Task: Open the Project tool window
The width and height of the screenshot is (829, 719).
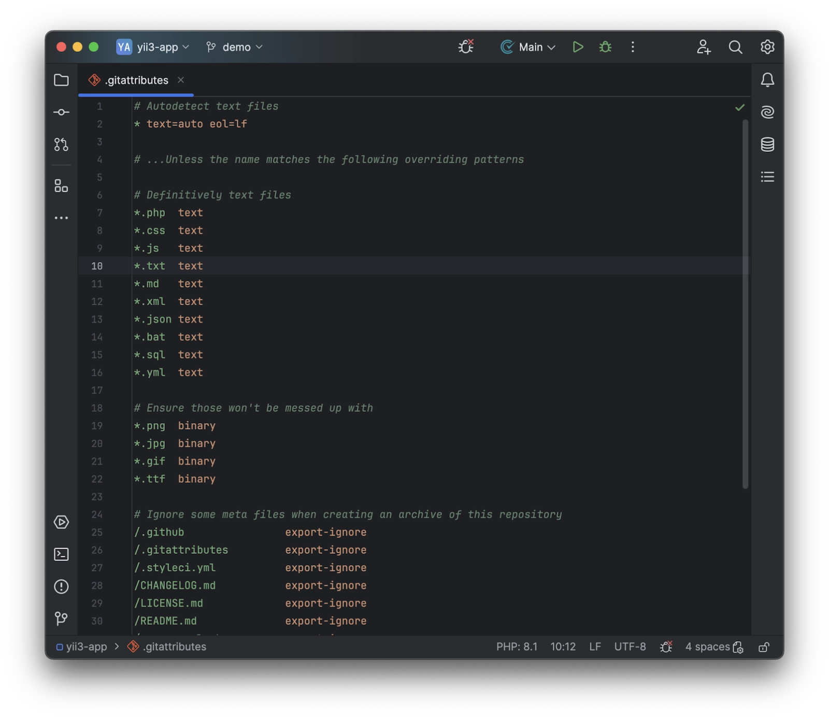Action: [61, 80]
